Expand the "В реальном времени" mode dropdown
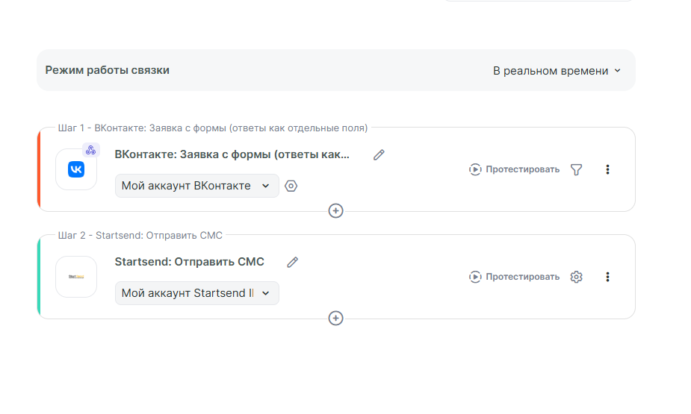The image size is (691, 414). pos(557,71)
